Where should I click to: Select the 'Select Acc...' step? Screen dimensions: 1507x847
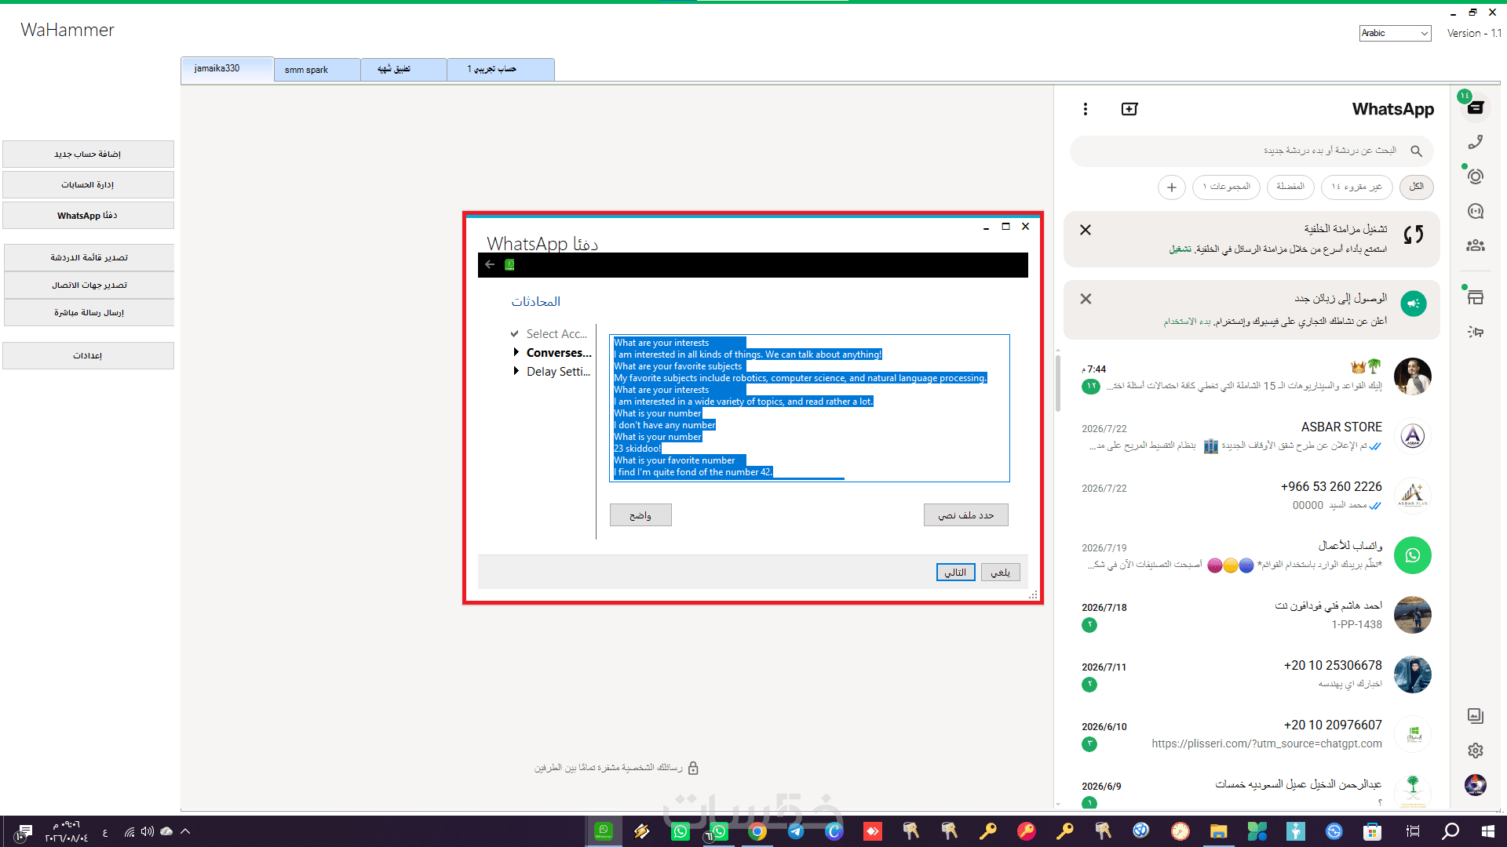click(556, 334)
